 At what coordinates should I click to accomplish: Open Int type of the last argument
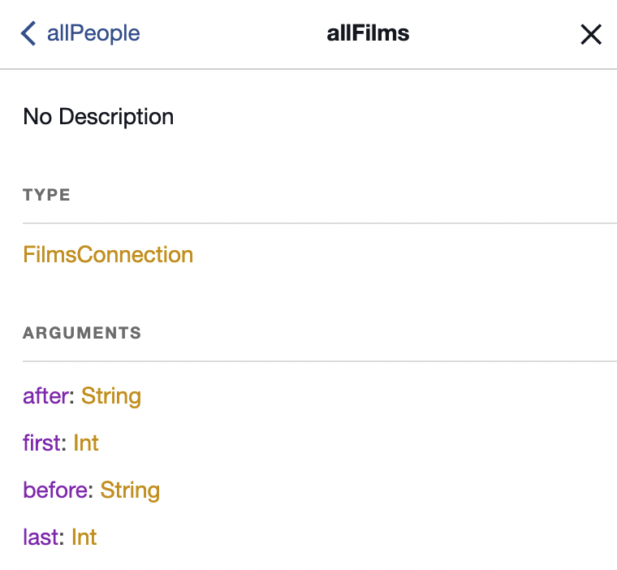[84, 538]
